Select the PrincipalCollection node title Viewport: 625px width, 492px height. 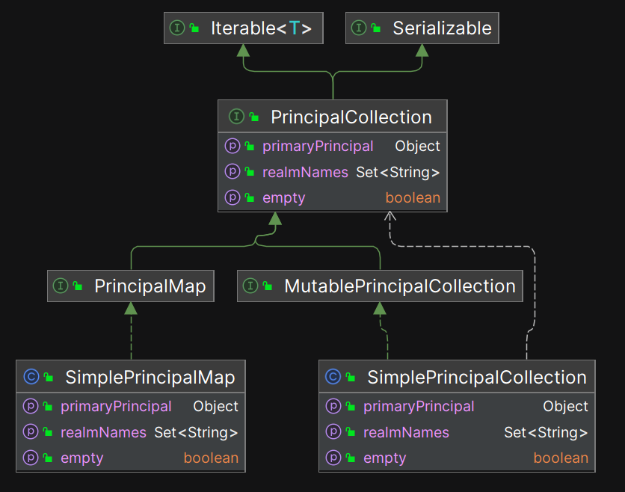pyautogui.click(x=351, y=117)
